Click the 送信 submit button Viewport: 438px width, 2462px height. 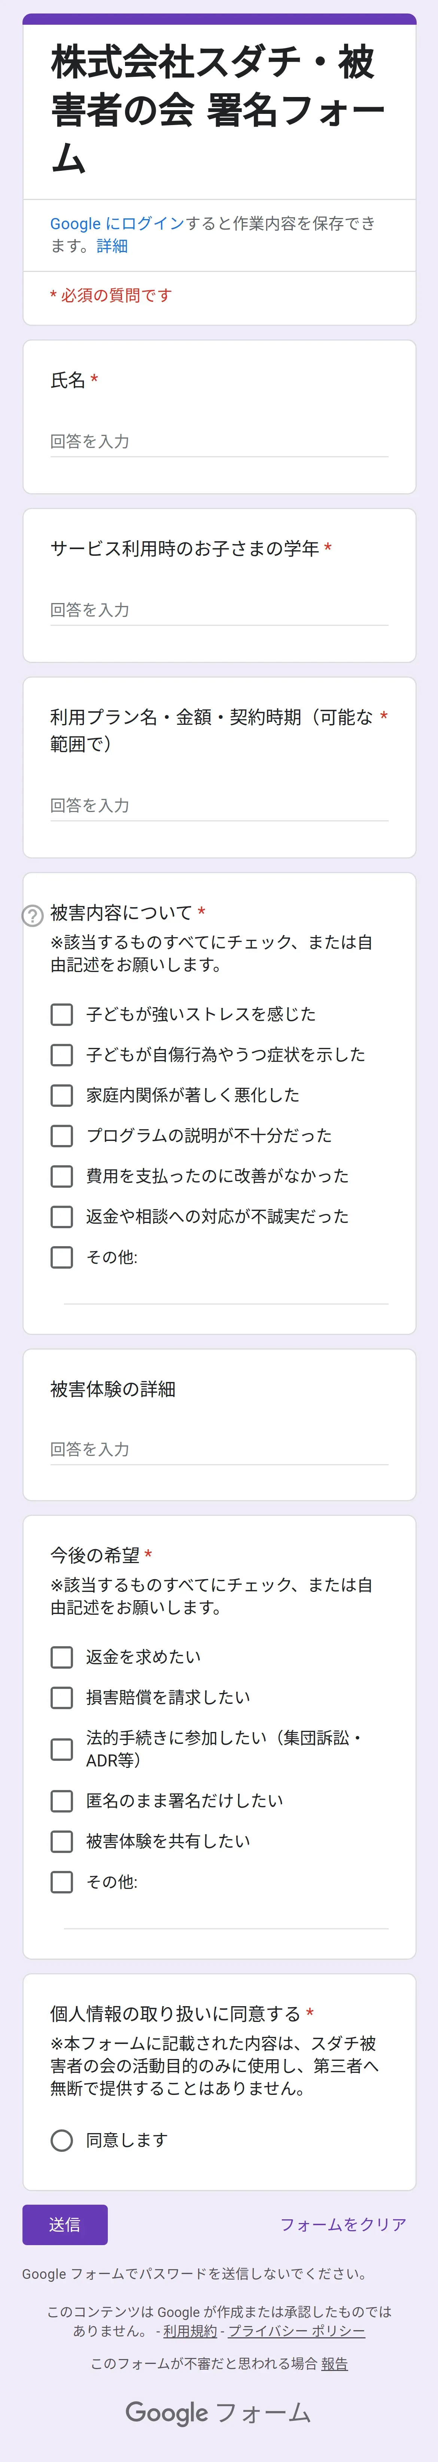(x=65, y=2224)
